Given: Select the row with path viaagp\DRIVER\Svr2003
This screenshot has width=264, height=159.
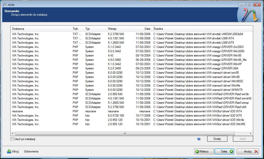Looking at the screenshot, I should (132, 47).
